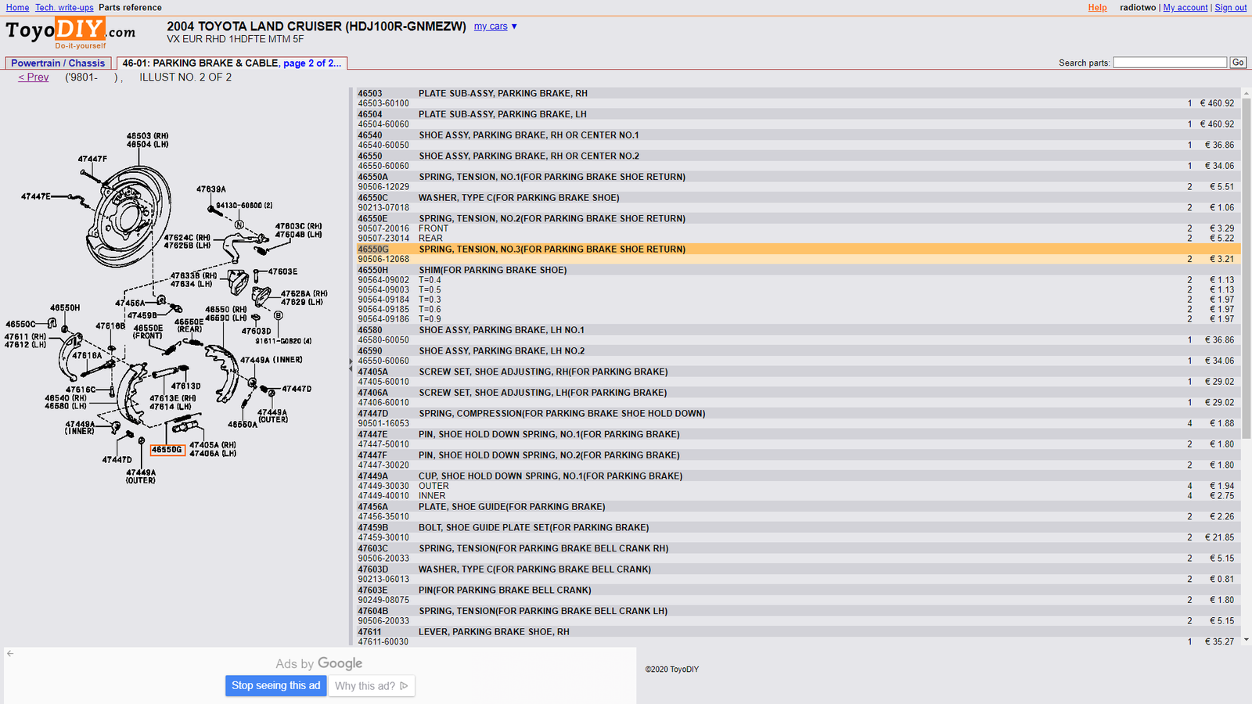Viewport: 1252px width, 704px height.
Task: Click 46550H label in diagram
Action: pos(65,308)
